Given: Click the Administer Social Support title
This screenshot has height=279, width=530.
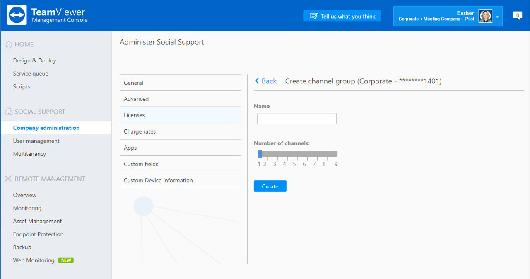Looking at the screenshot, I should click(162, 42).
